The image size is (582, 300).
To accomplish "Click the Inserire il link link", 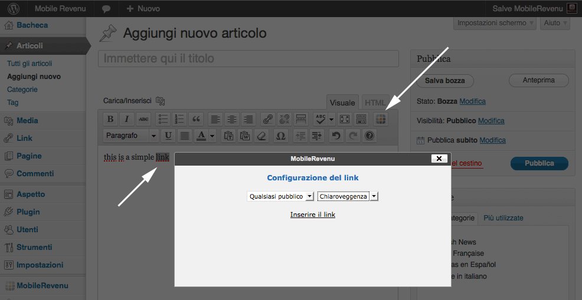I will pos(313,215).
